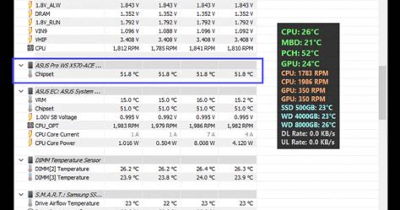Click the DRAM voltage bolt icon
The width and height of the screenshot is (400, 210).
point(30,13)
